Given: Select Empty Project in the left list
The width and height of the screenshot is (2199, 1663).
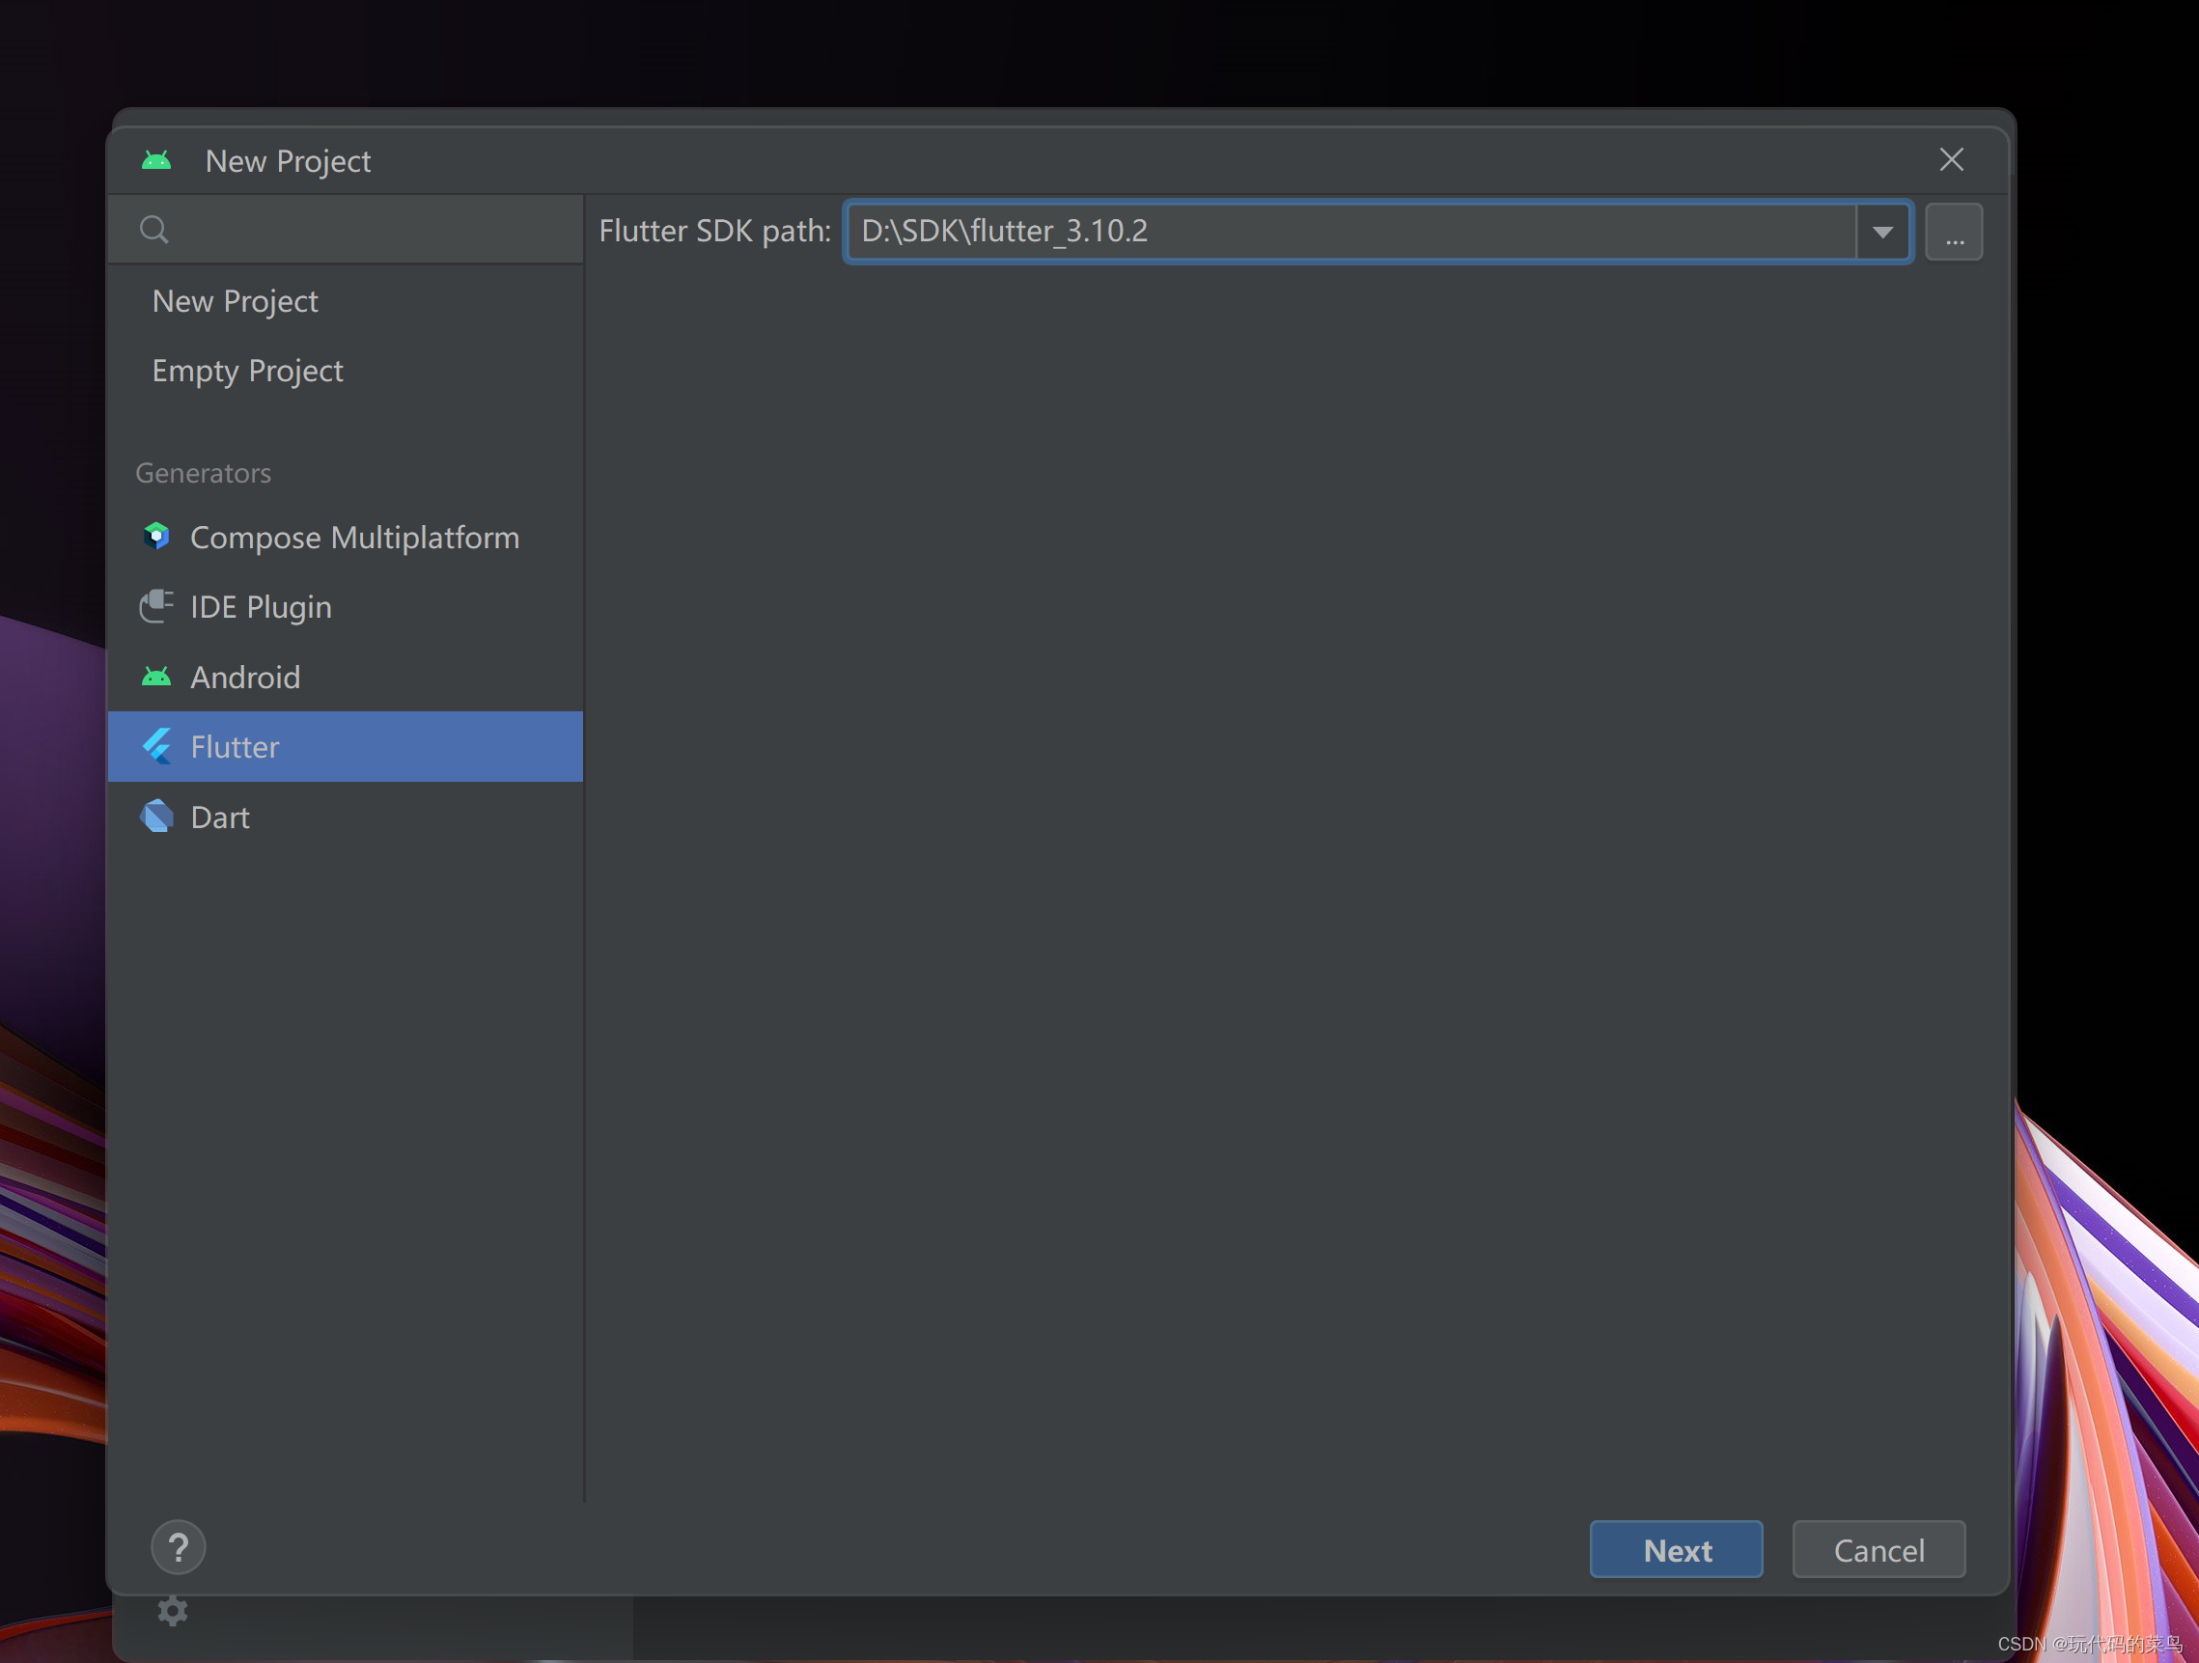Looking at the screenshot, I should click(x=247, y=371).
